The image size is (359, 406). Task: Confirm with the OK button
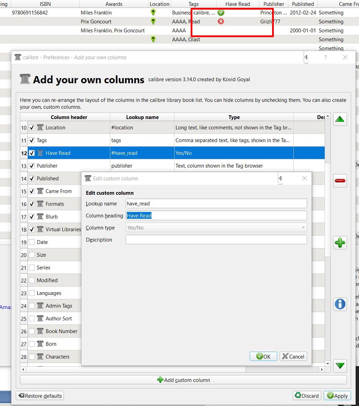[263, 356]
